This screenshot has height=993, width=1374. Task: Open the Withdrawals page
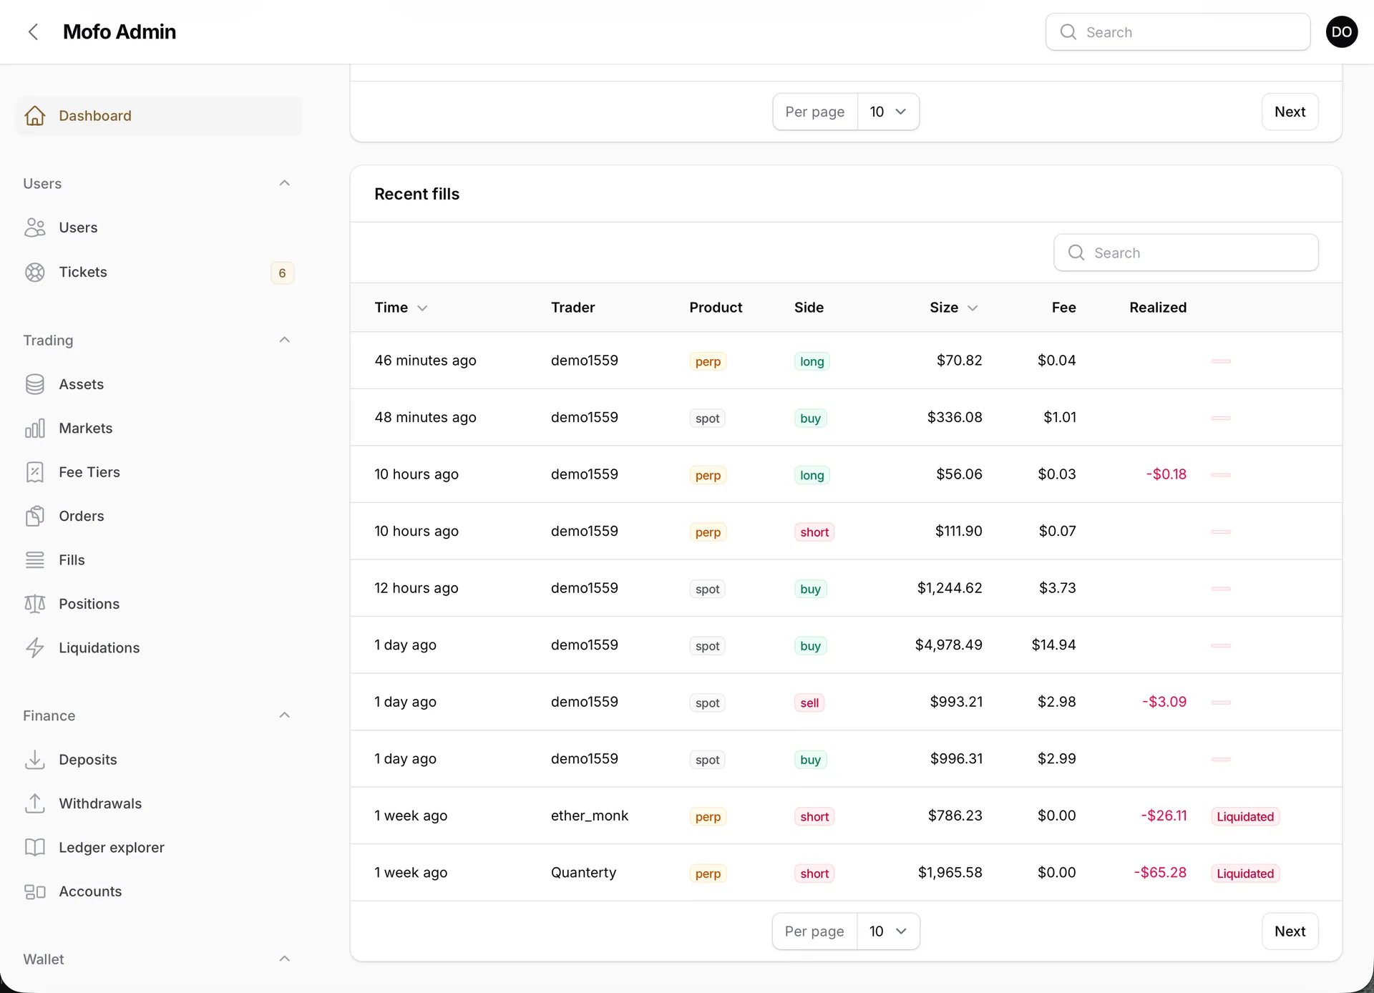(159, 803)
